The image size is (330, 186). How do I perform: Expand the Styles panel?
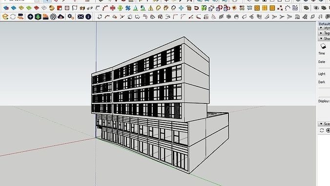(321, 28)
